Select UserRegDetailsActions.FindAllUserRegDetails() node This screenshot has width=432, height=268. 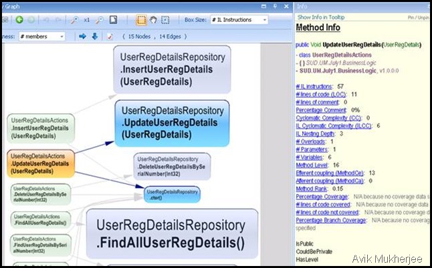[41, 220]
